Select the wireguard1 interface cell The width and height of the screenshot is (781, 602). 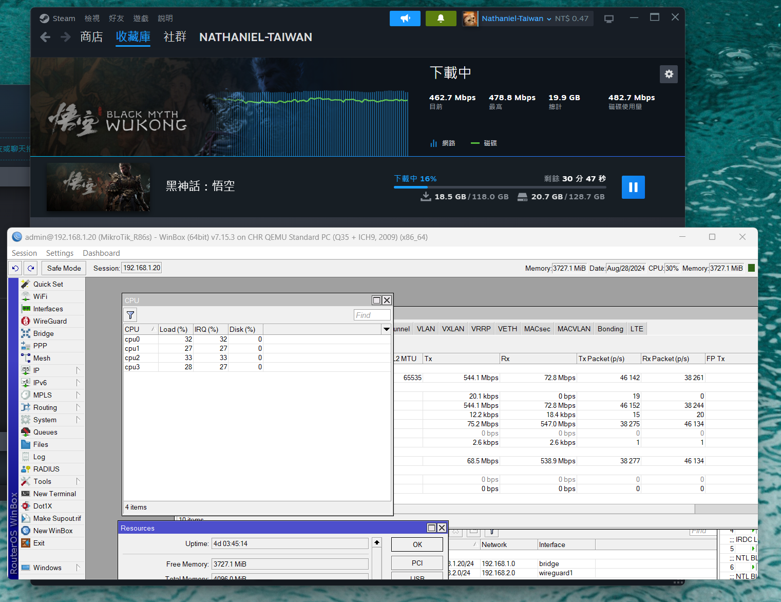point(566,573)
